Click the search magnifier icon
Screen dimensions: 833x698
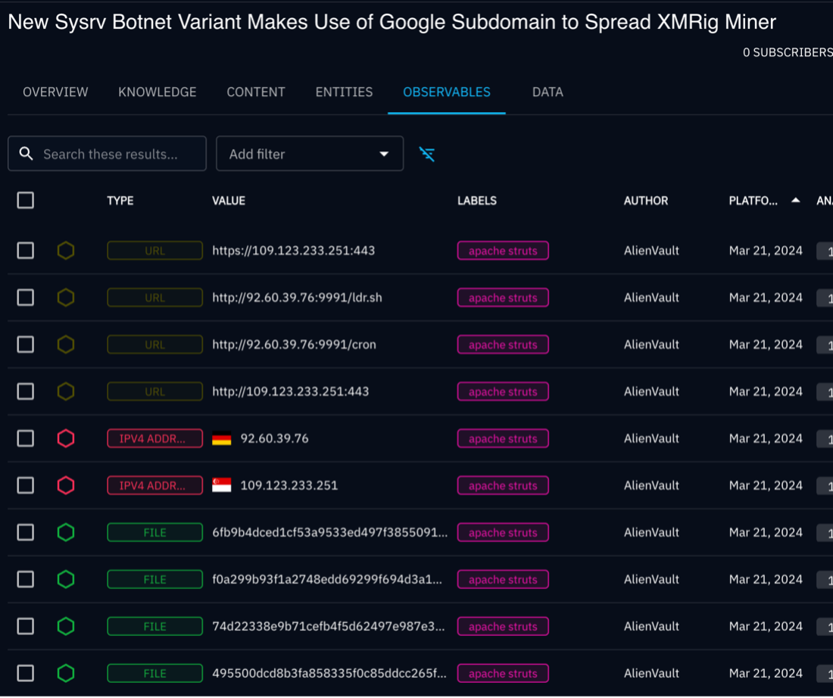27,154
